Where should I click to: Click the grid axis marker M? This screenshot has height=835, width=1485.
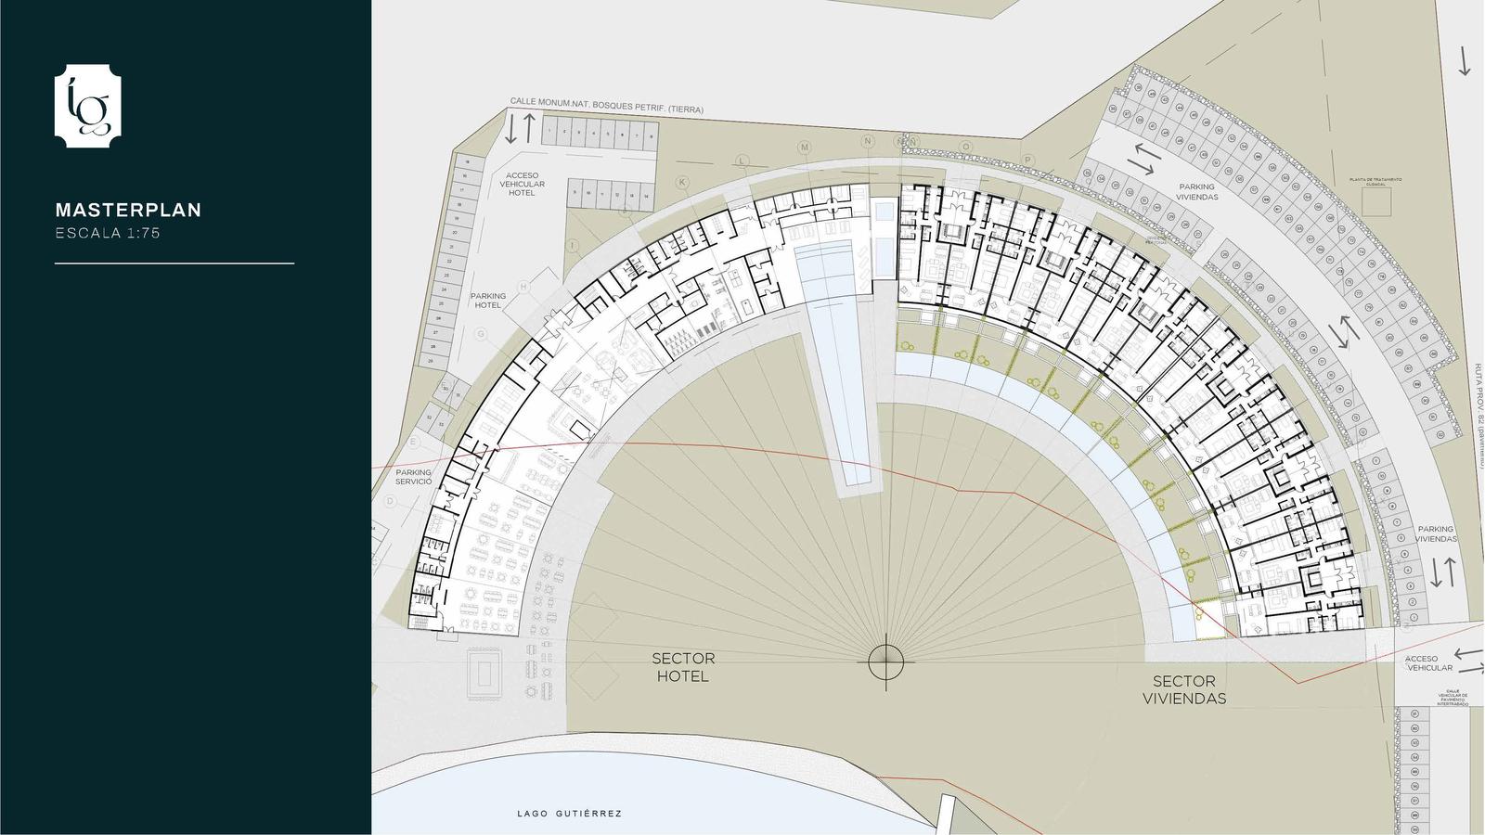point(805,148)
